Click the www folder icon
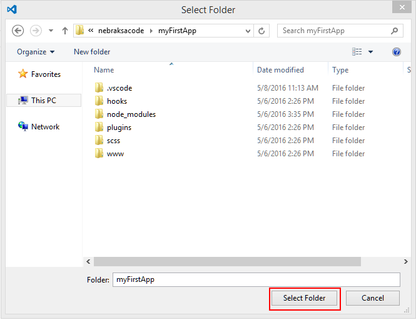The image size is (416, 320). (99, 153)
